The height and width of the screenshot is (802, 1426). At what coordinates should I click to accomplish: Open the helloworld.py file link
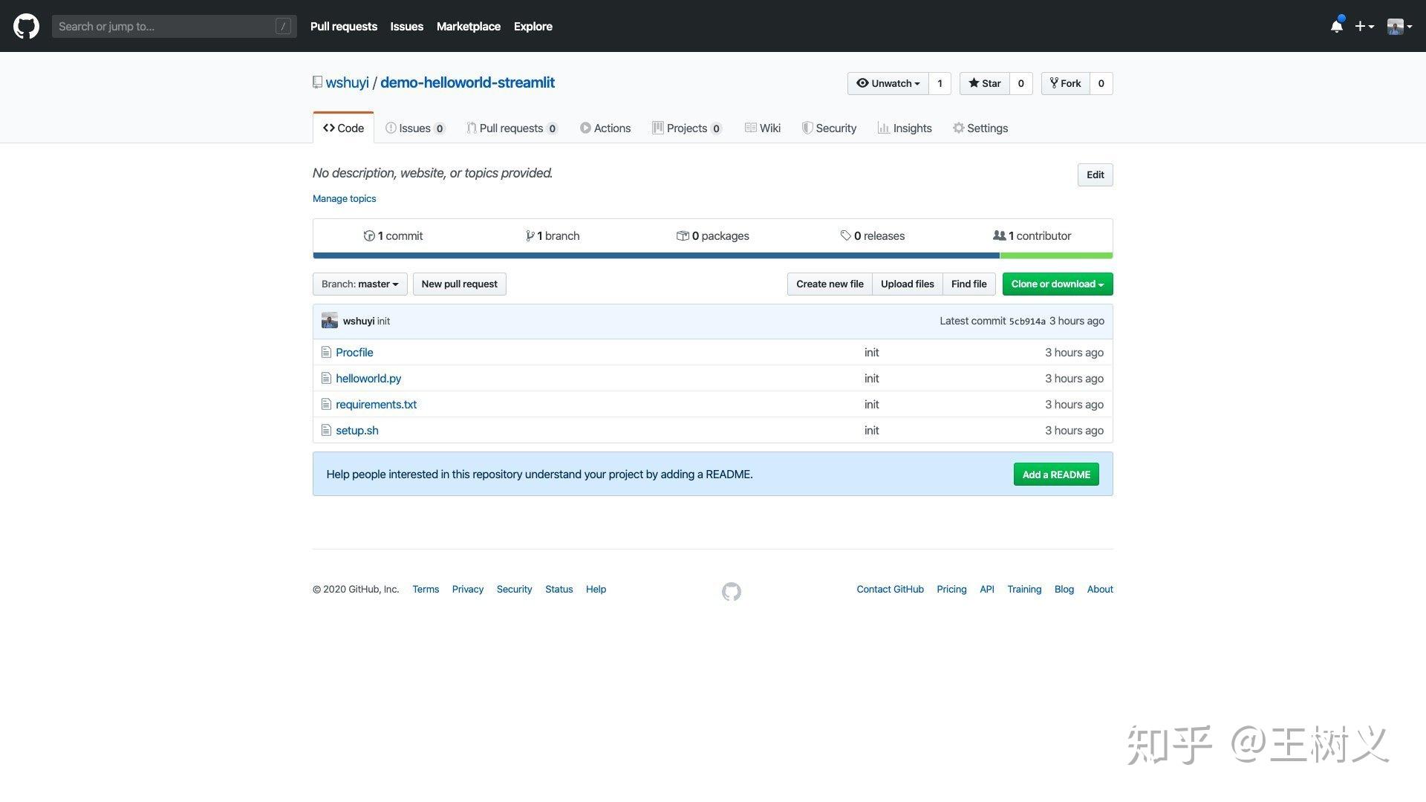(368, 378)
